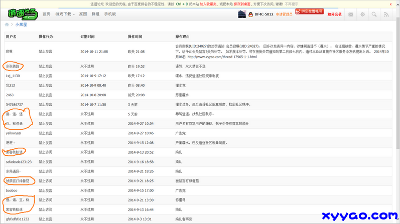The height and width of the screenshot is (224, 400).
Task: Click username 京张铁路
Action: tap(13, 66)
